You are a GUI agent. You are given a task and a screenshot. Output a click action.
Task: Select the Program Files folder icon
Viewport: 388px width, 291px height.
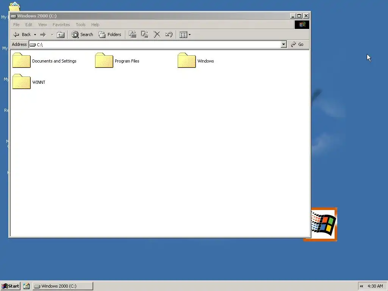coord(104,60)
